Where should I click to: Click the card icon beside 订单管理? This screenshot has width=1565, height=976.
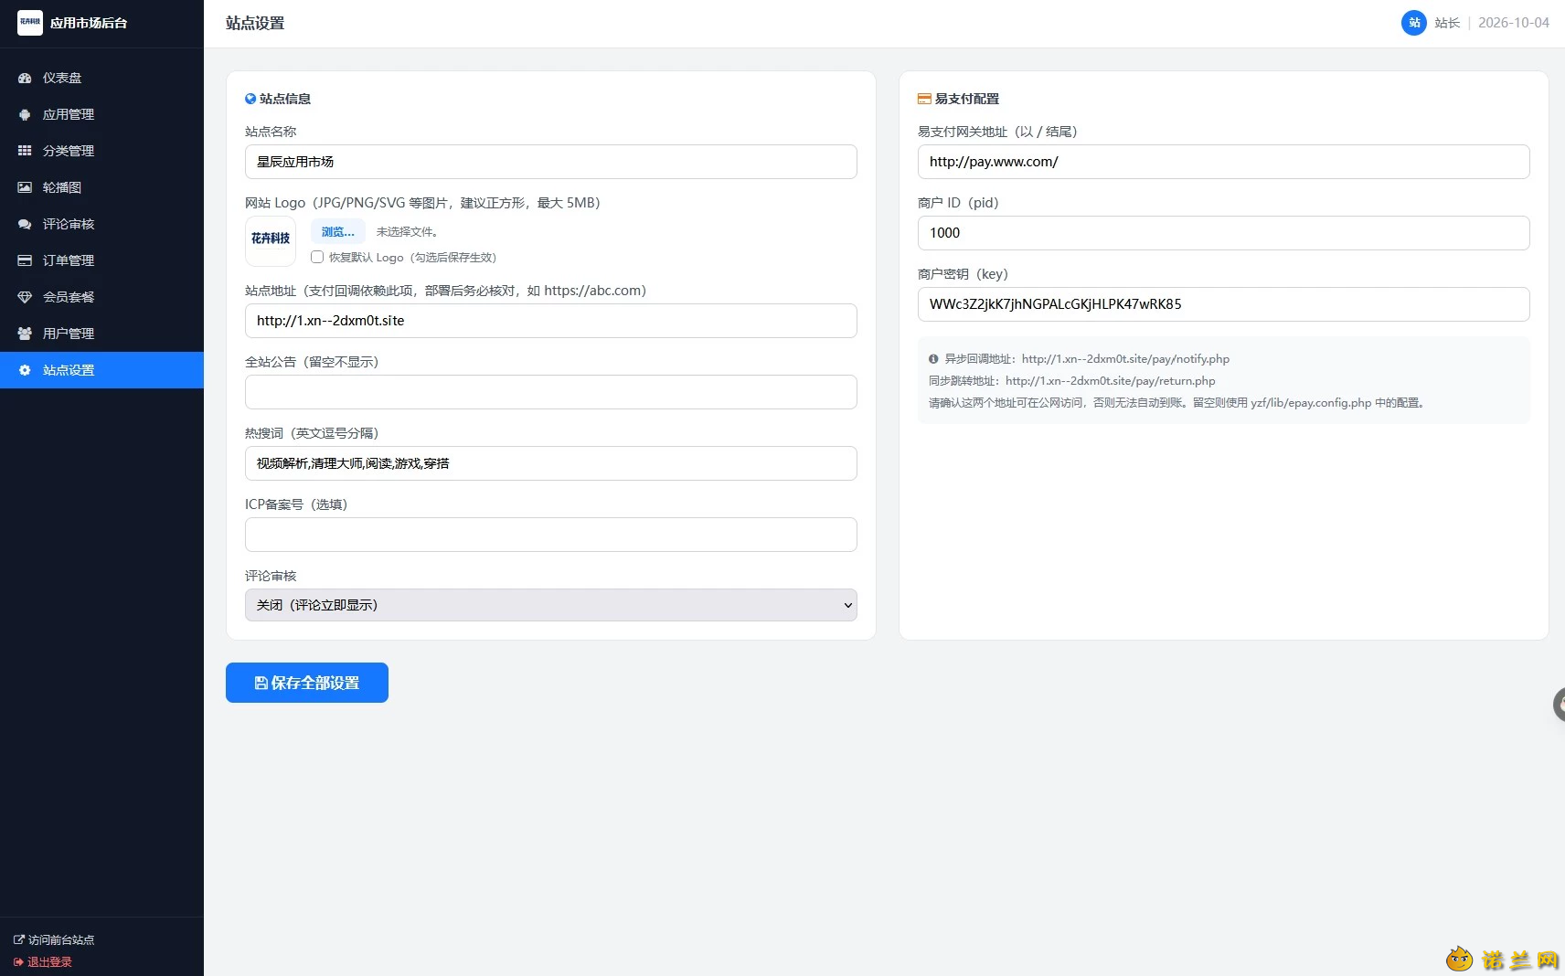tap(25, 260)
